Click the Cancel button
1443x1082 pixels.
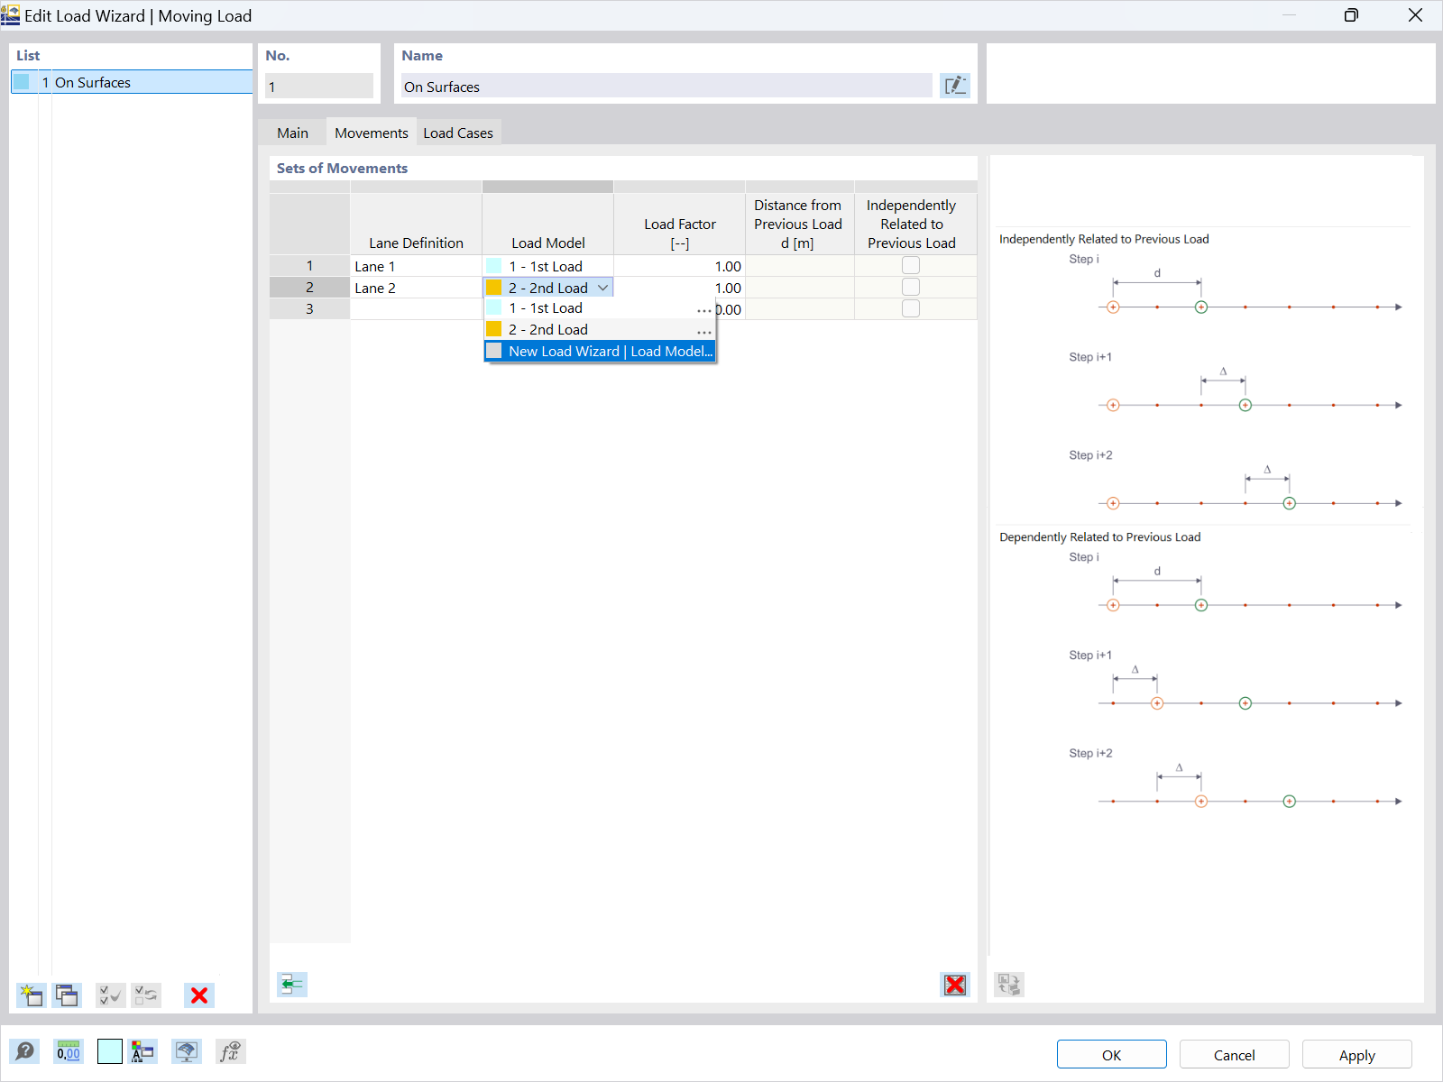[x=1234, y=1055]
